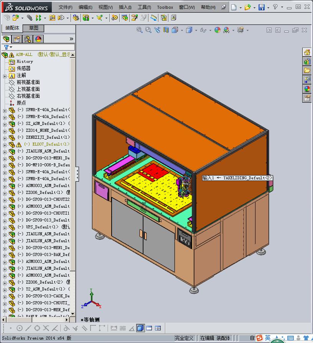Click the Open file folder icon
The height and width of the screenshot is (343, 313).
[x=247, y=7]
